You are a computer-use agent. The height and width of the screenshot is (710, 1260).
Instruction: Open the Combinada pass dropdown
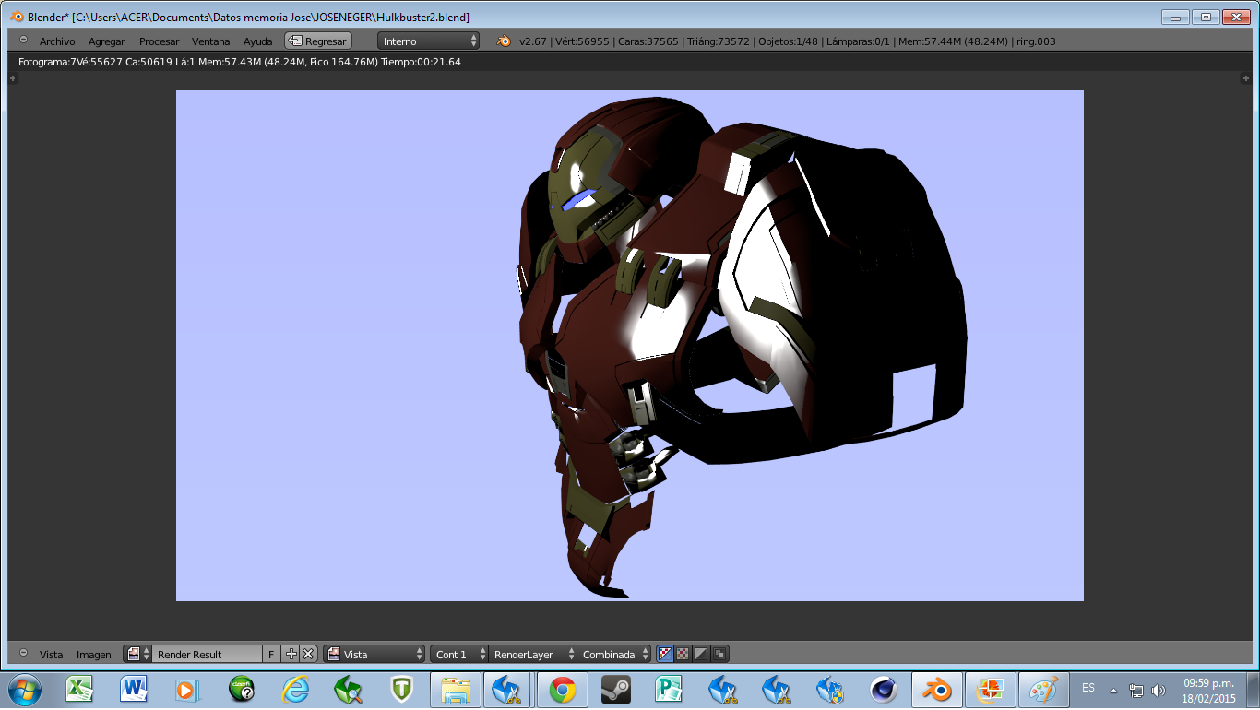click(x=614, y=654)
